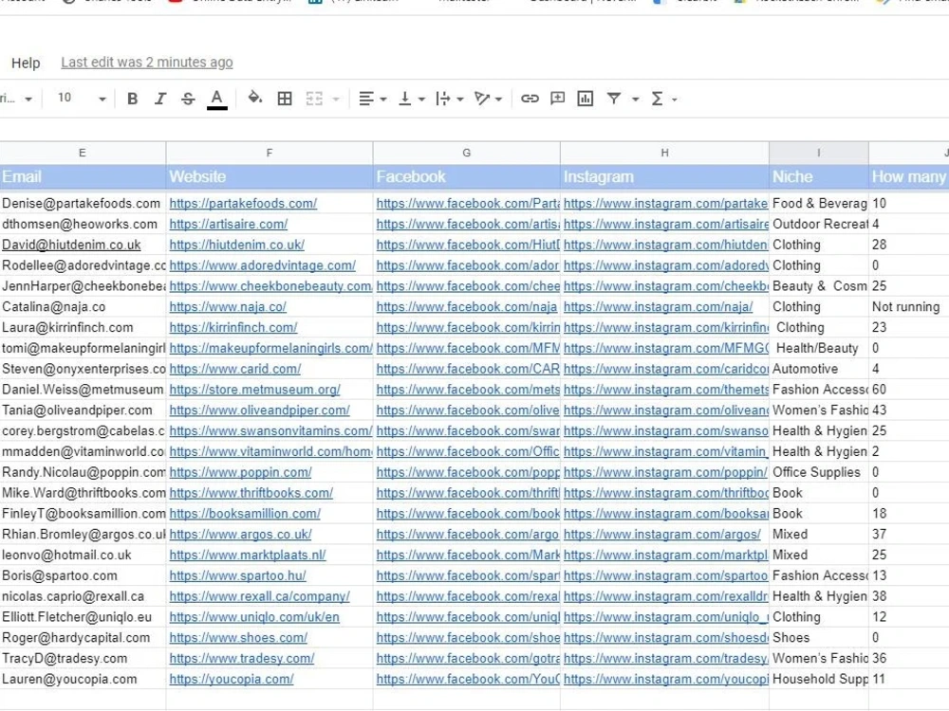Click the insert link icon
This screenshot has width=949, height=711.
coord(530,99)
